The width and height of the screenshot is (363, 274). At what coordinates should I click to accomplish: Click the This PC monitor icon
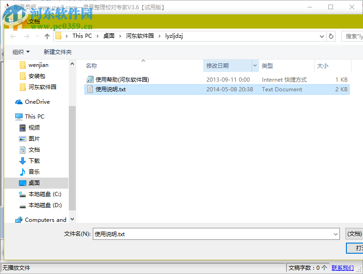point(19,117)
